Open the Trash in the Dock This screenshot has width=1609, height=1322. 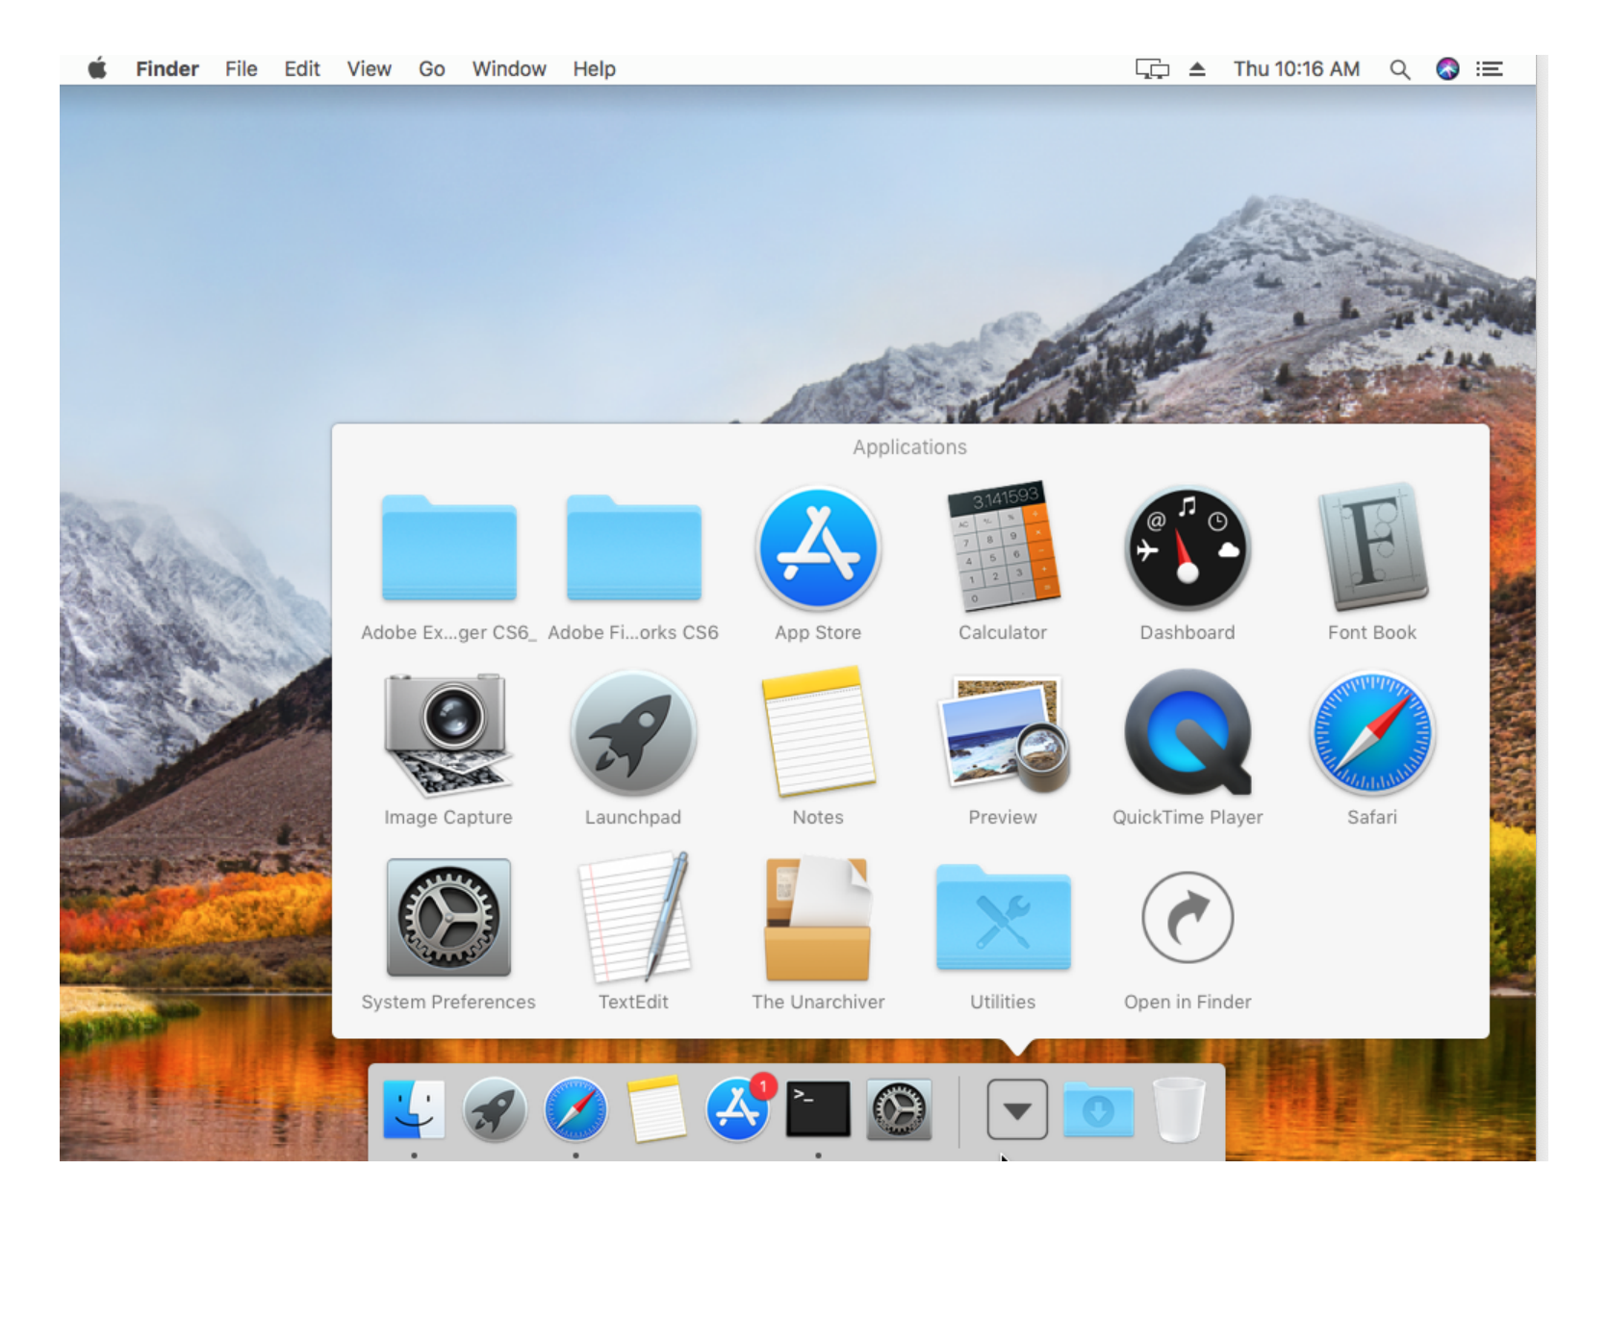pyautogui.click(x=1179, y=1109)
